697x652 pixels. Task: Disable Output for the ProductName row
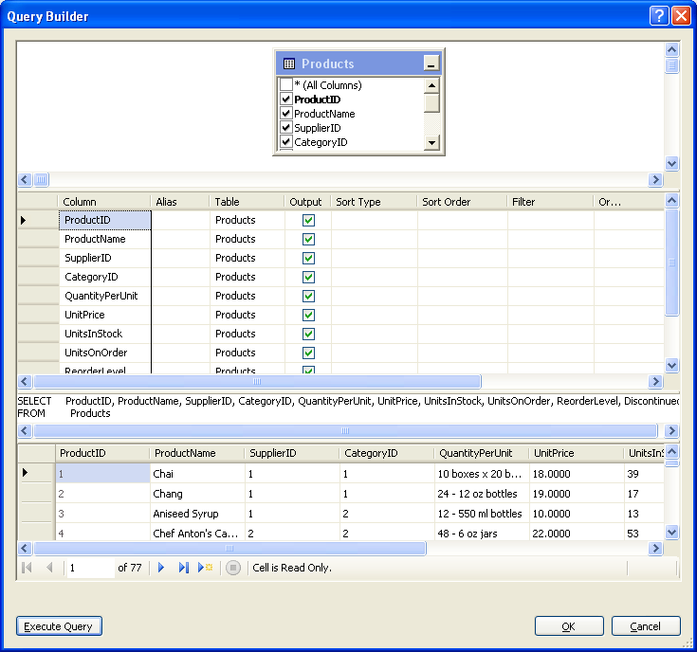tap(308, 239)
